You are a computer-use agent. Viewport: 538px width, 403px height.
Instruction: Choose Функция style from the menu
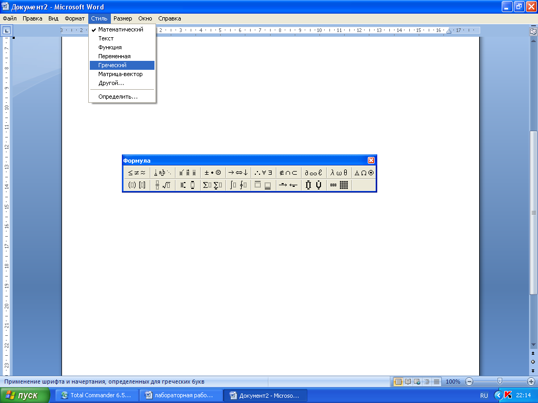(122, 47)
